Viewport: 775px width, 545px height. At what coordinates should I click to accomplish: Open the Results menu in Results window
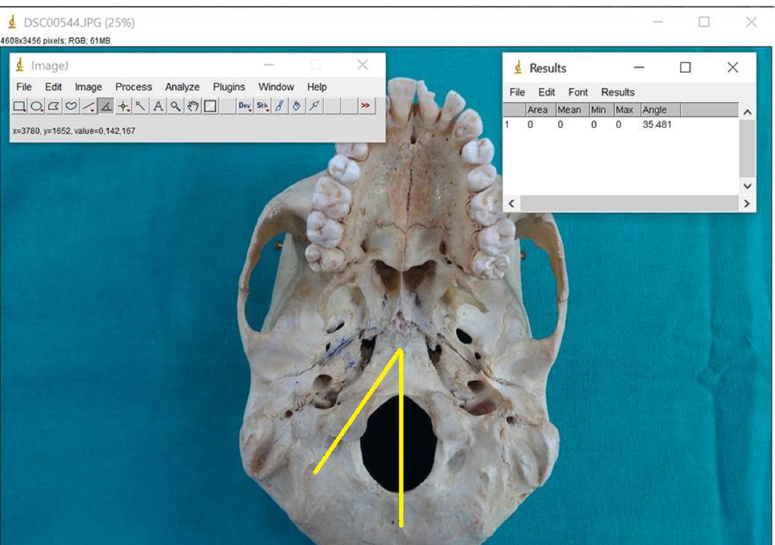click(x=617, y=93)
